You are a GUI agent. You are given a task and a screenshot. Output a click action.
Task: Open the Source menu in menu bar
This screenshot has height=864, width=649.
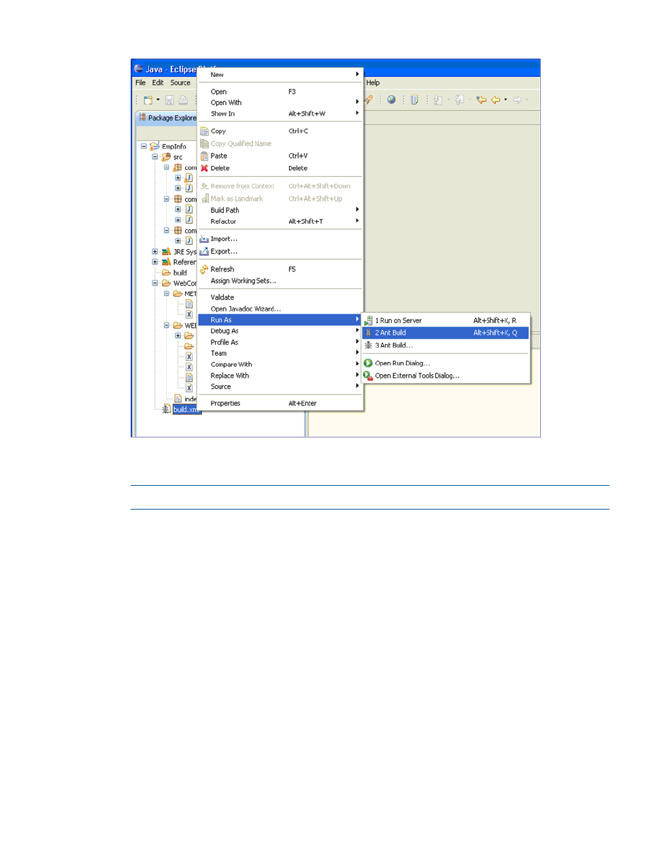[180, 83]
